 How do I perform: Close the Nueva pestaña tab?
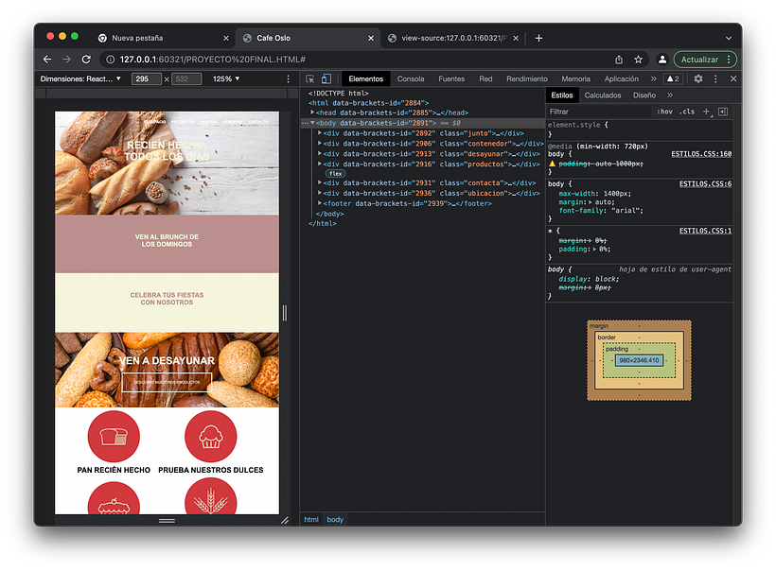tap(225, 38)
